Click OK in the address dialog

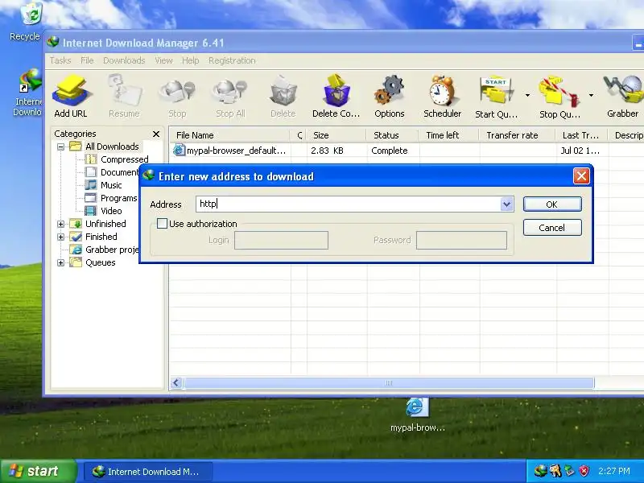click(552, 204)
